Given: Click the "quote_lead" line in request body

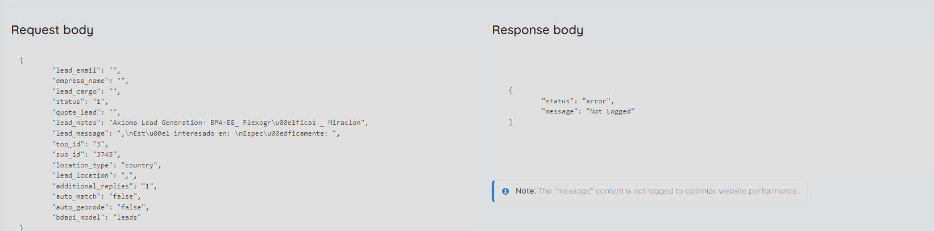Looking at the screenshot, I should pos(86,112).
